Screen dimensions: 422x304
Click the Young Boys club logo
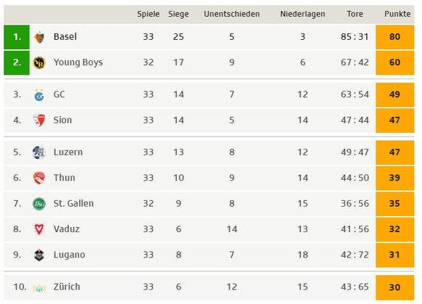pyautogui.click(x=39, y=62)
